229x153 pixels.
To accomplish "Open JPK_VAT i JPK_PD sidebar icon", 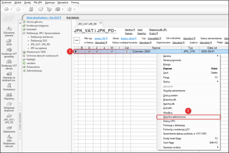I will [9, 116].
